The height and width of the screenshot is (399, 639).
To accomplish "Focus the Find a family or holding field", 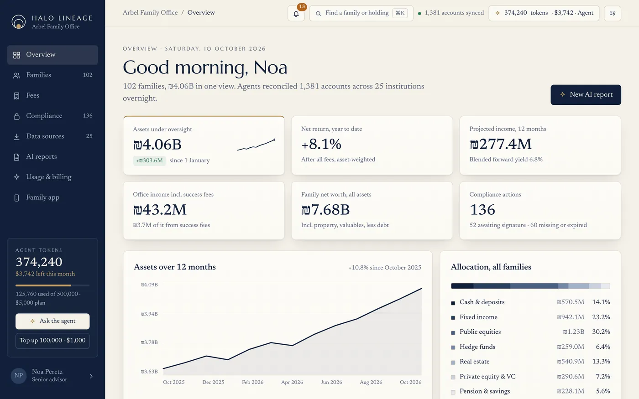I will (361, 13).
